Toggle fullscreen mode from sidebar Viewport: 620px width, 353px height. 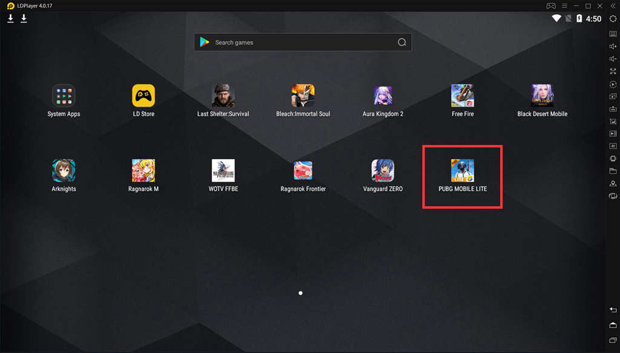click(x=613, y=71)
